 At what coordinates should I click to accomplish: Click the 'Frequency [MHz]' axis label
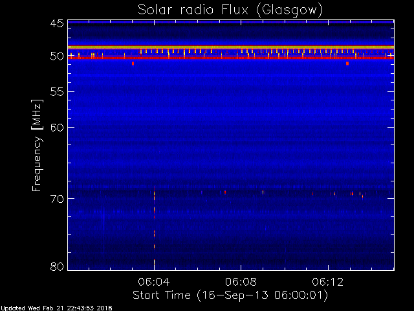[x=37, y=145]
